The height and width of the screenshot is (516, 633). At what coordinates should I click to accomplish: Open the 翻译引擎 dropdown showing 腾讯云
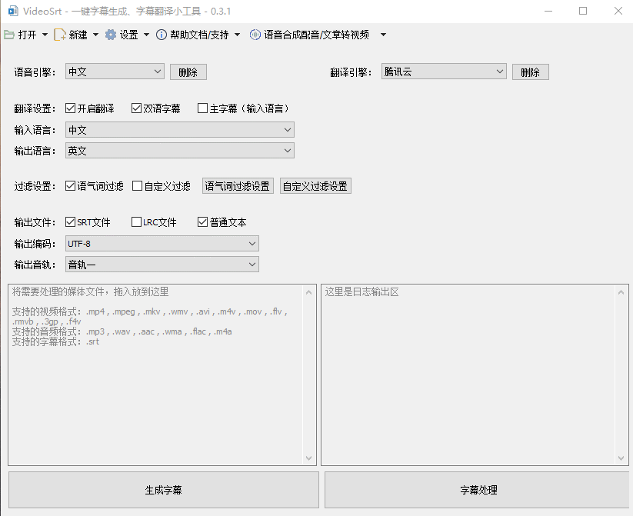(x=500, y=71)
